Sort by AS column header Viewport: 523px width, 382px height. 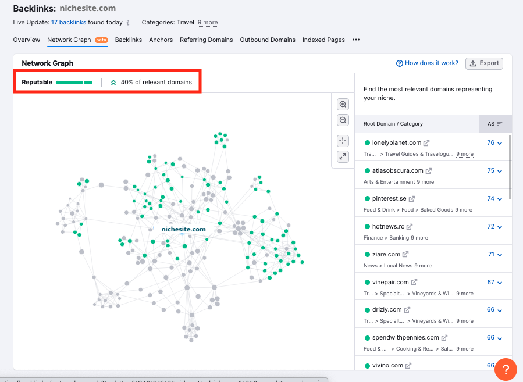[495, 124]
